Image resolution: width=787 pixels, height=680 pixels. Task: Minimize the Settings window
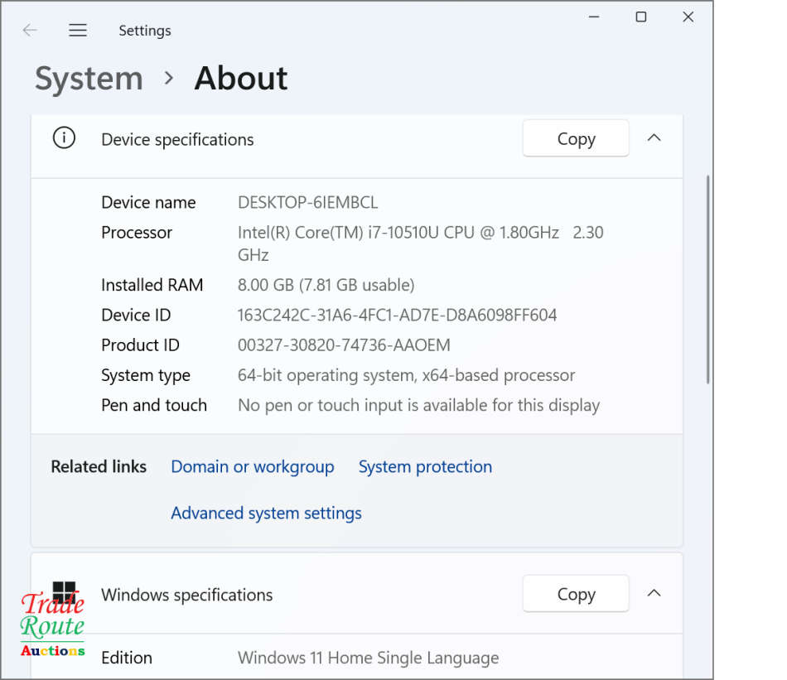594,17
